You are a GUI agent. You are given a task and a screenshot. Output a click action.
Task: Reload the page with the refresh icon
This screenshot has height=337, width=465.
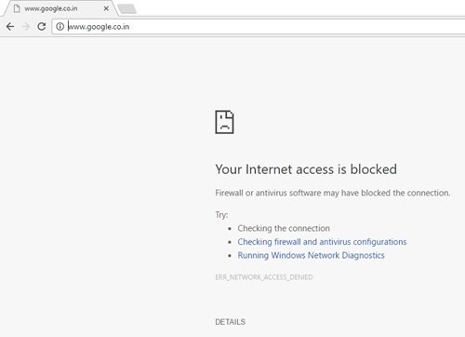coord(42,27)
